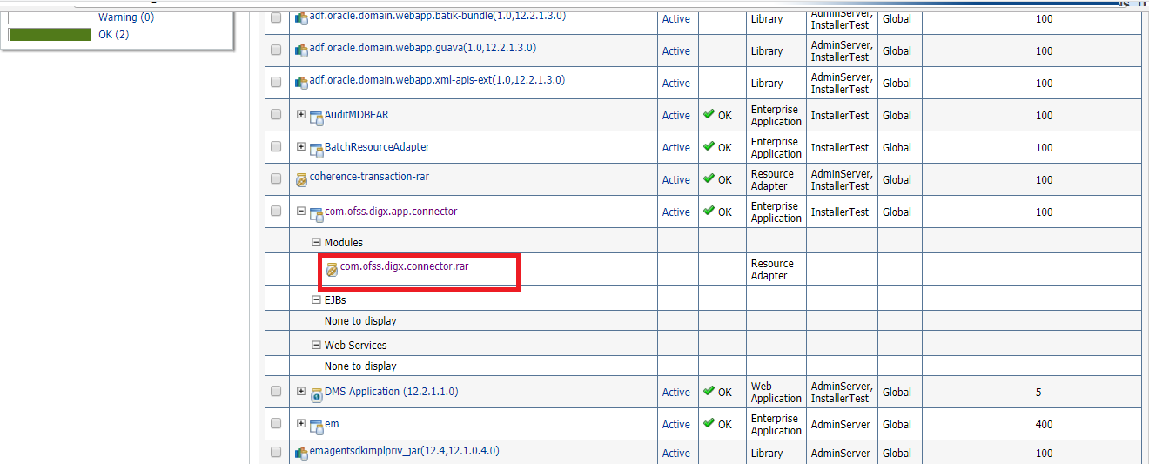Click the green OK health status bar
Screen dimensions: 1149x464
tap(50, 35)
